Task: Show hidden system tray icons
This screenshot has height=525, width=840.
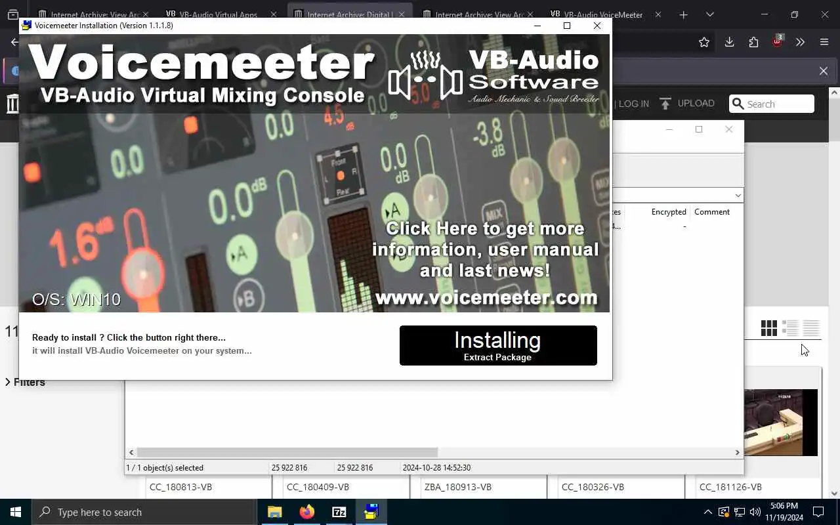Action: click(707, 512)
